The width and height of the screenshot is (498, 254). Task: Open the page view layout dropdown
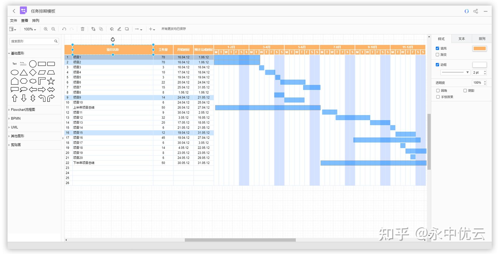pos(13,29)
